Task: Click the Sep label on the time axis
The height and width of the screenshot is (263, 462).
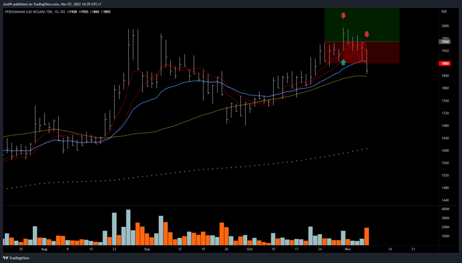Action: [146, 249]
